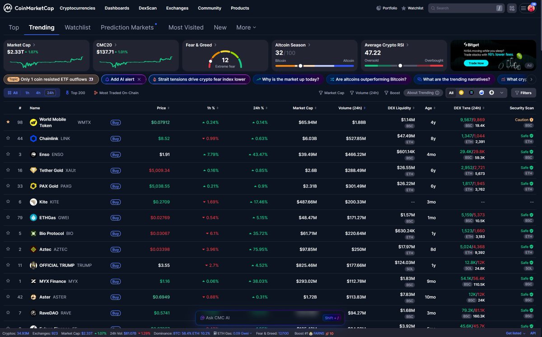Filter by Base network icon
The height and width of the screenshot is (337, 542).
pos(481,93)
